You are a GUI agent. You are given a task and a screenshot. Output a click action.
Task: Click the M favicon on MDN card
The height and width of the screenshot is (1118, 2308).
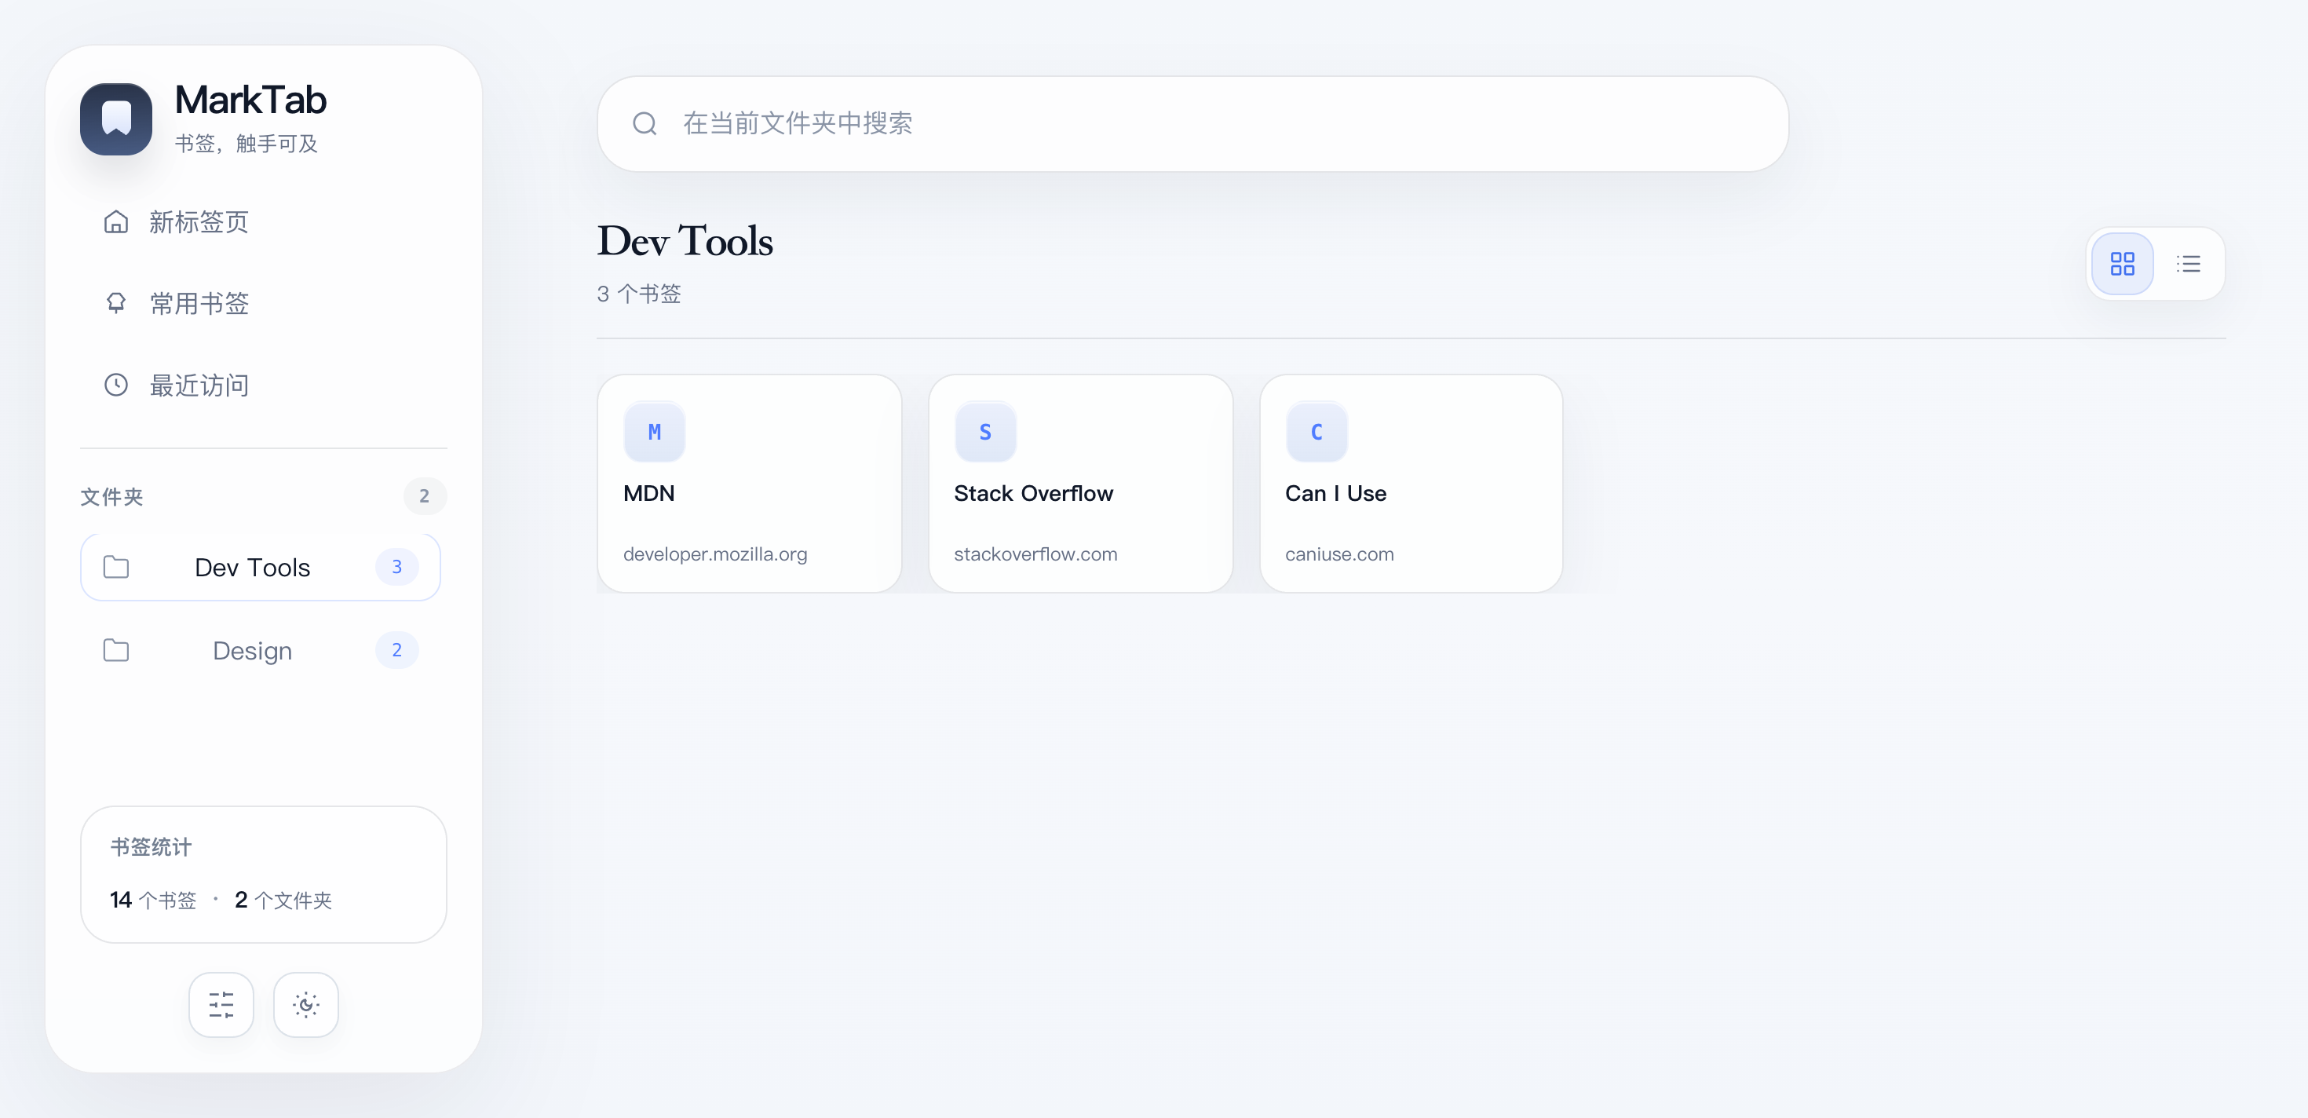tap(655, 432)
